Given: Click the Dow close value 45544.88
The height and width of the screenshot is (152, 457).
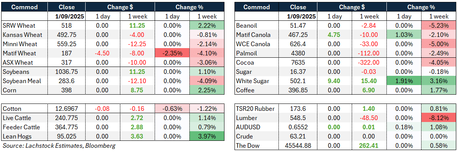Looking at the screenshot, I should pos(298,145).
